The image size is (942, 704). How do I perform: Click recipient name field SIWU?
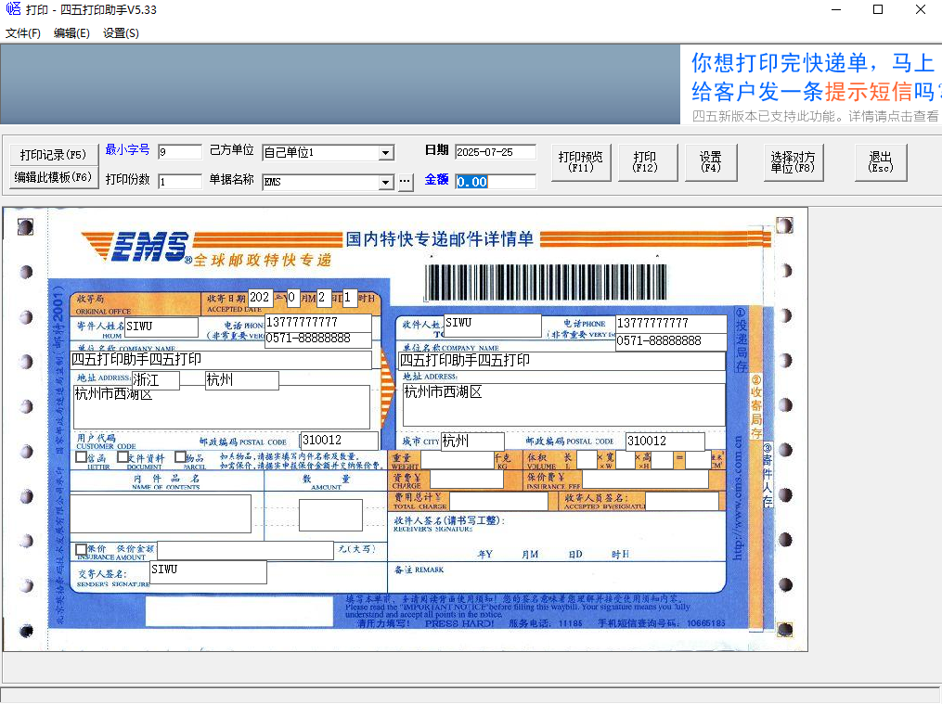tap(493, 326)
